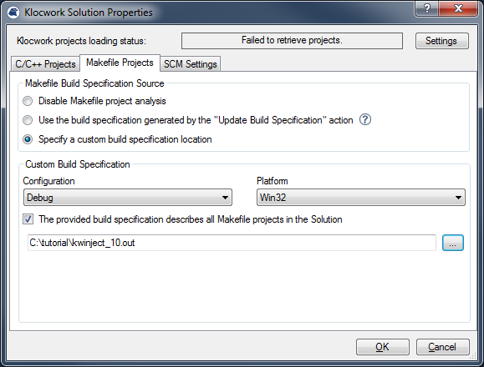This screenshot has height=367, width=484.
Task: Select the Makefile Projects tab
Action: coord(120,63)
